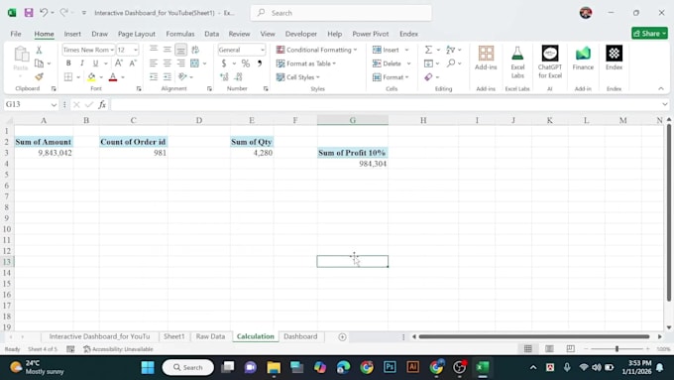This screenshot has width=674, height=380.
Task: Decrease font size with the small A
Action: [x=133, y=63]
